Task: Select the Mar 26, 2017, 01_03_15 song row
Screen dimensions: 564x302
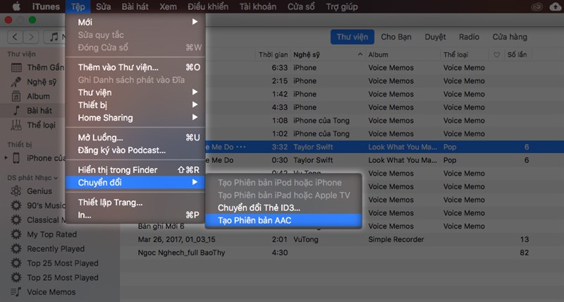Action: [342, 239]
